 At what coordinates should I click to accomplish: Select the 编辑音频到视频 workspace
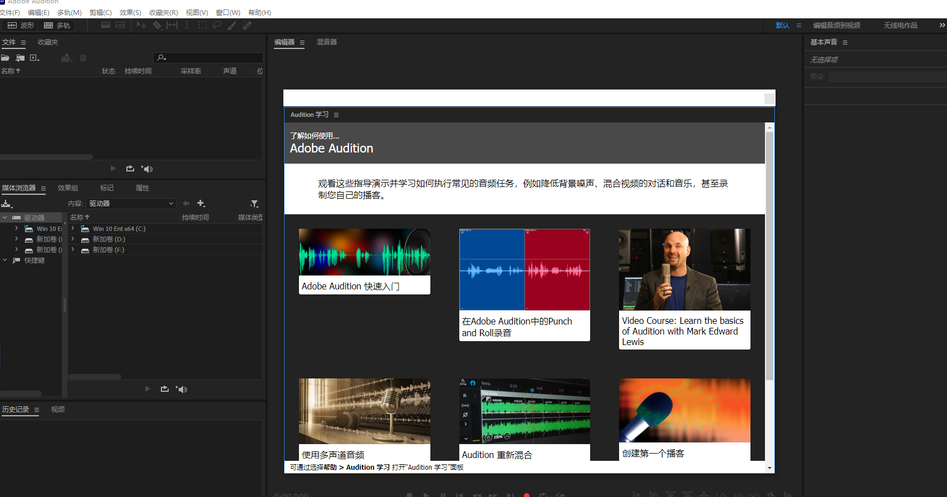click(x=837, y=26)
